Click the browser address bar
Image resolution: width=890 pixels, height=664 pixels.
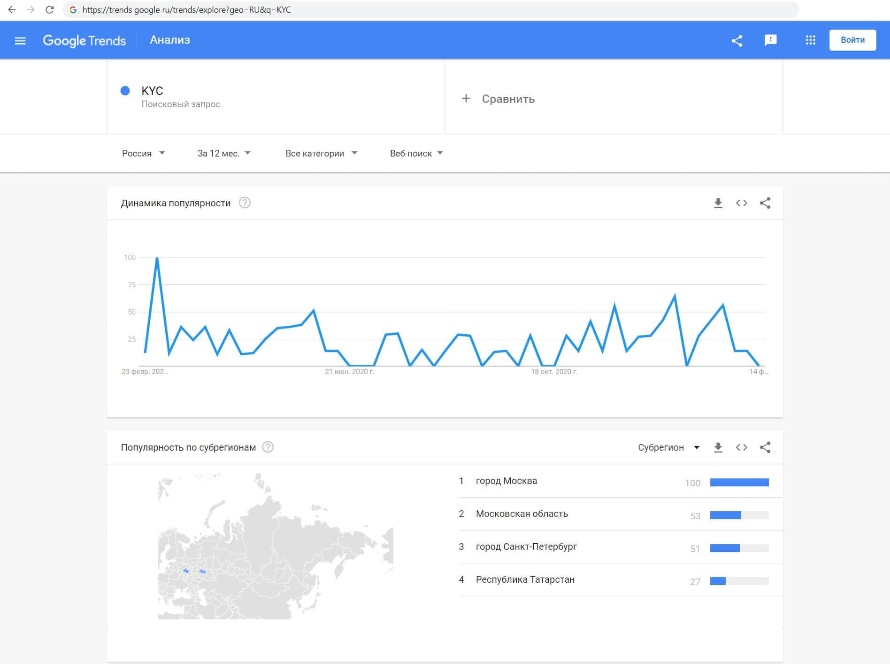click(422, 10)
